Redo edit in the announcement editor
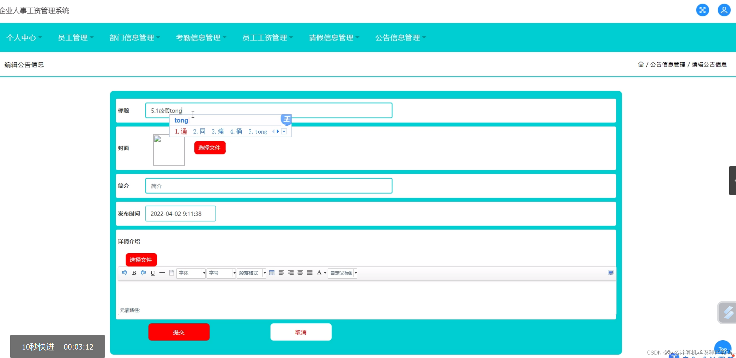Viewport: 736px width, 358px height. point(143,273)
